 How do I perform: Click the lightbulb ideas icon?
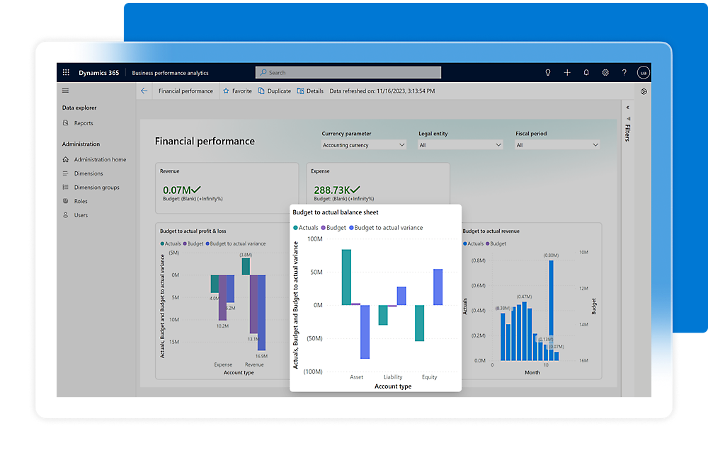[547, 72]
